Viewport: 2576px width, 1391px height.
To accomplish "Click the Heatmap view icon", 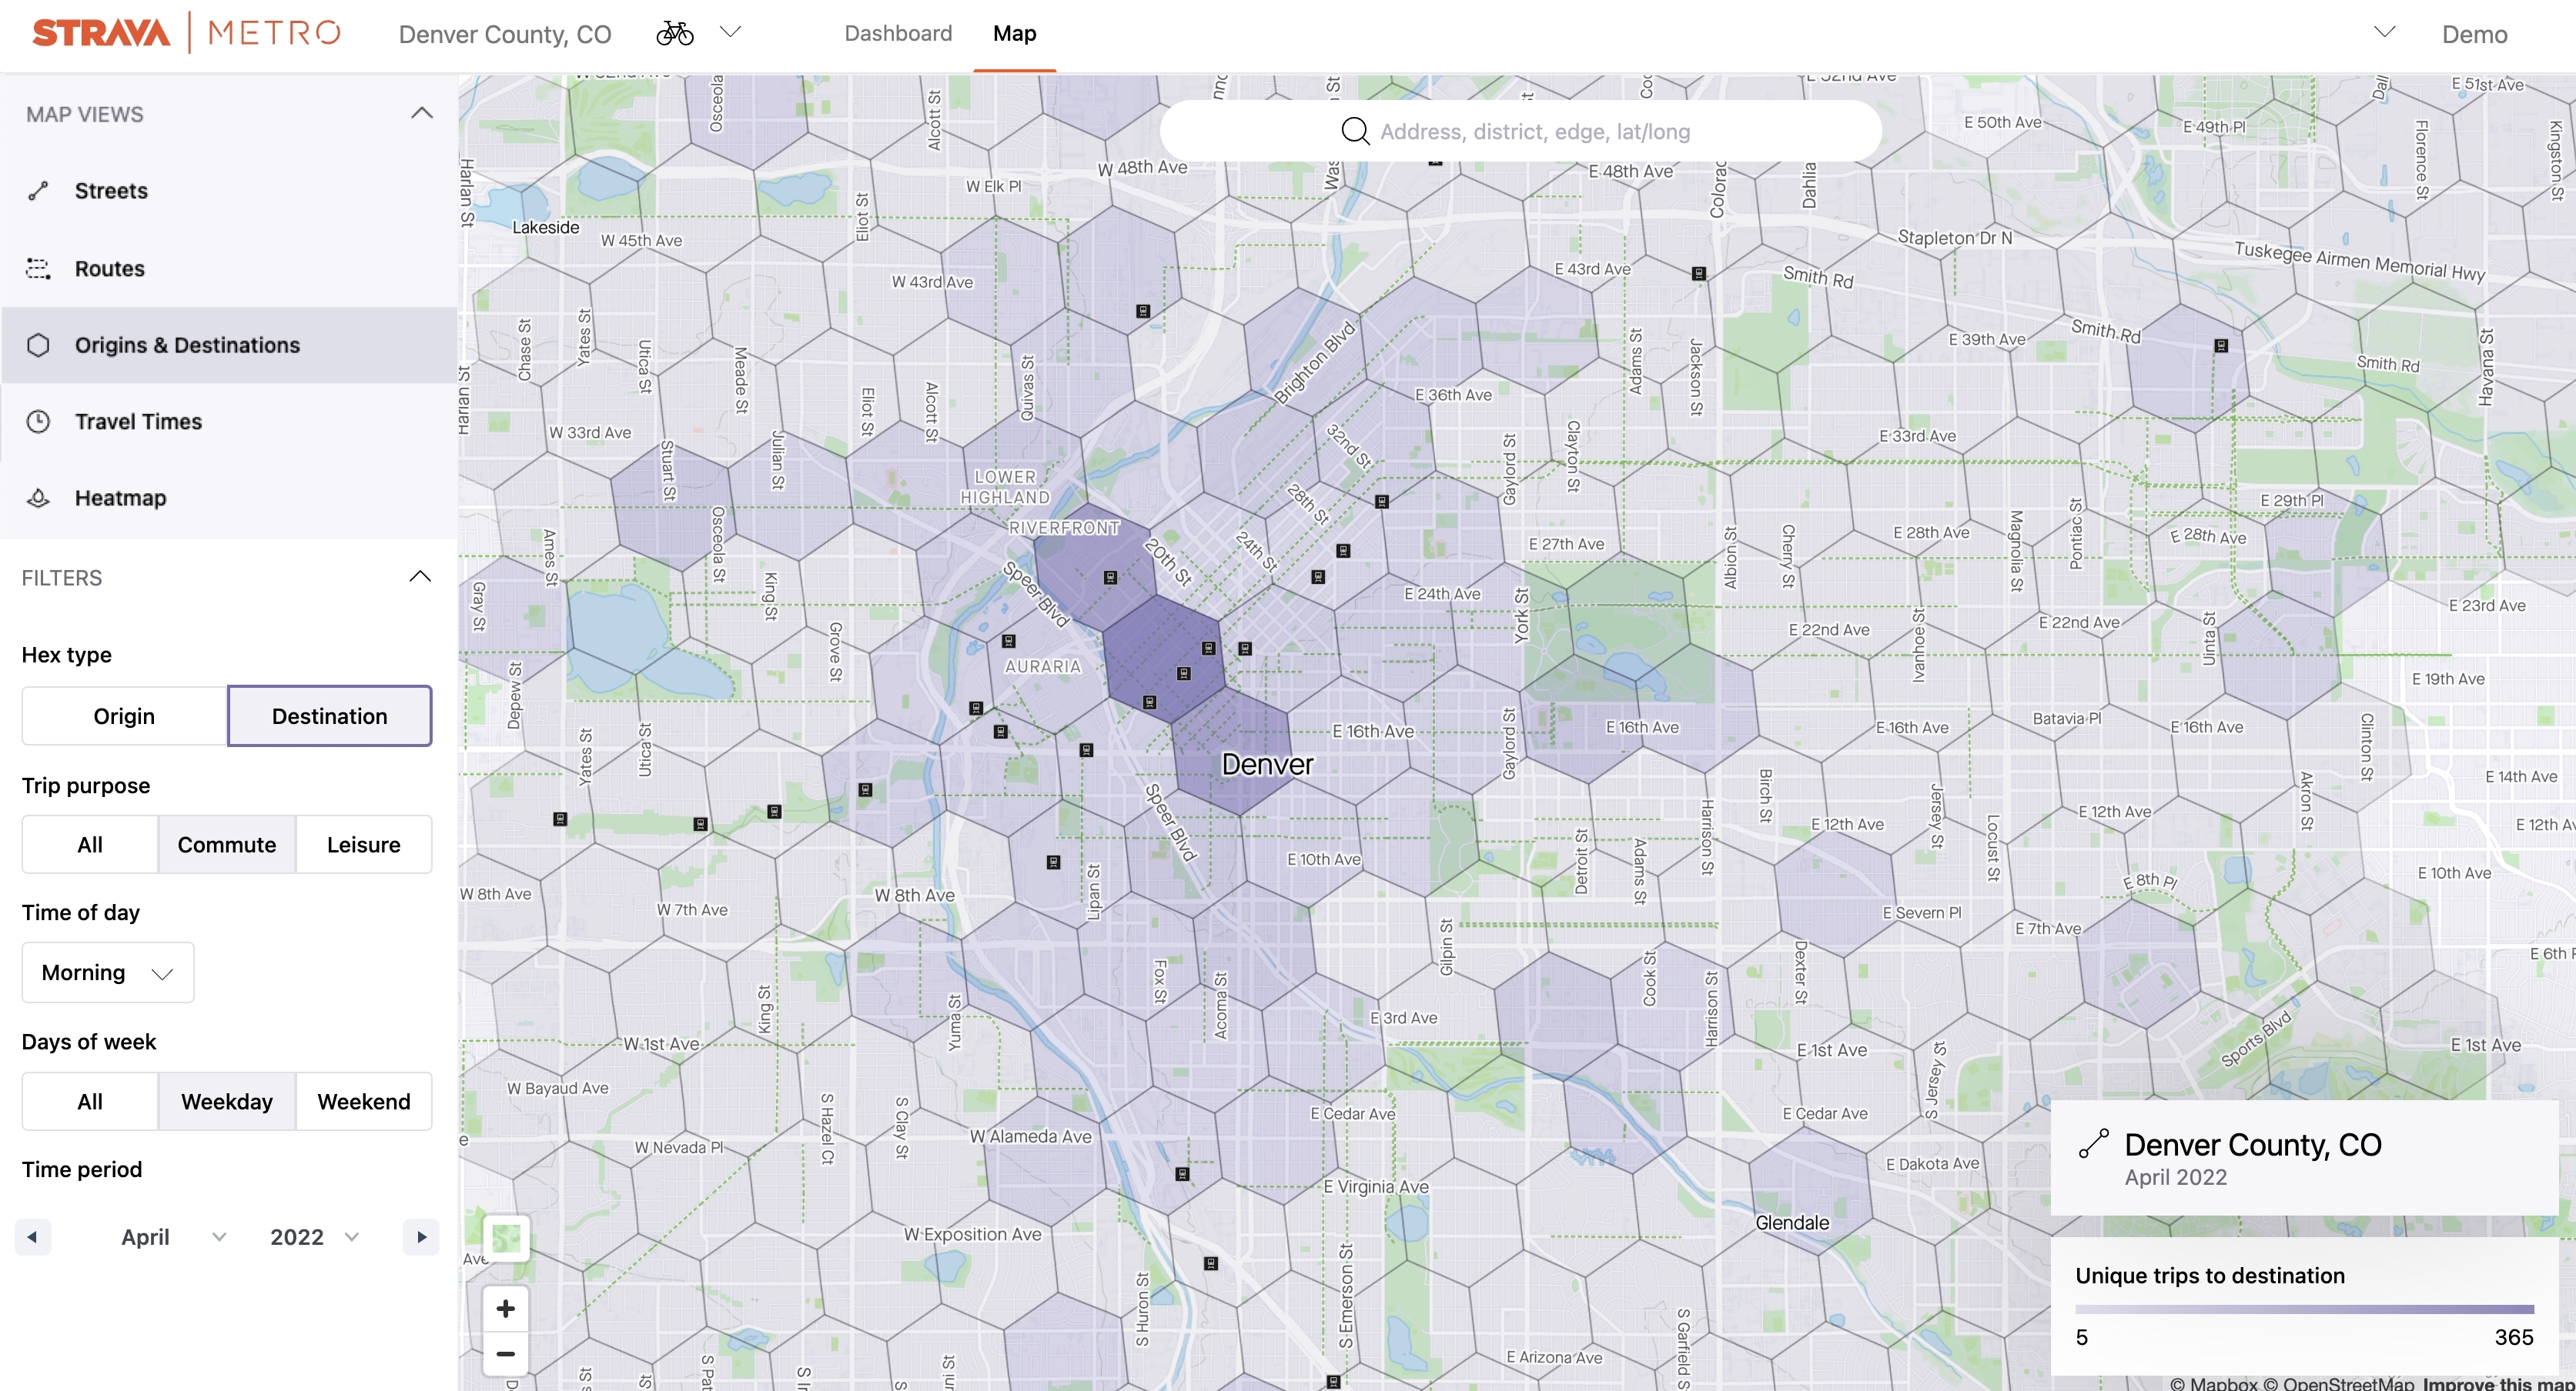I will click(x=38, y=498).
